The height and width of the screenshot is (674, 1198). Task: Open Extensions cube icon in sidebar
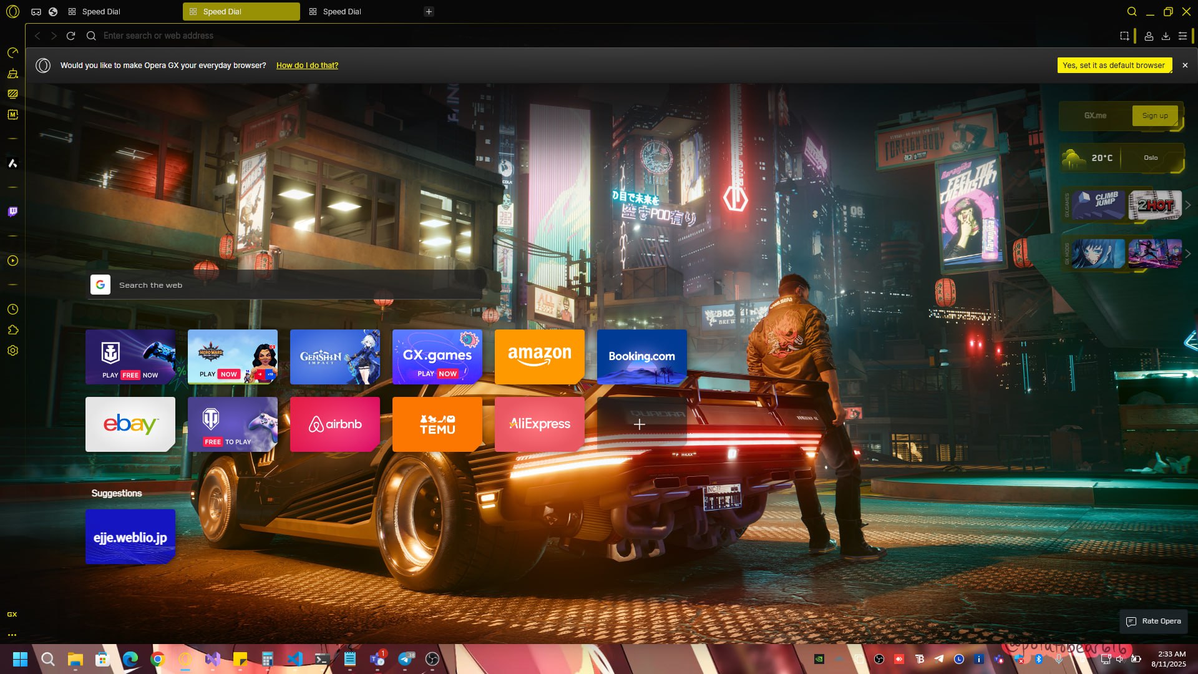[x=12, y=330]
